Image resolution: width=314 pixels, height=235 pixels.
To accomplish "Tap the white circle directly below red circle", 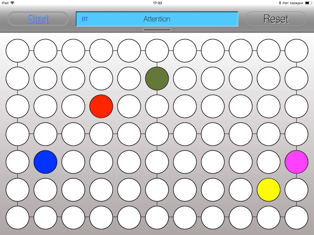I will click(101, 134).
